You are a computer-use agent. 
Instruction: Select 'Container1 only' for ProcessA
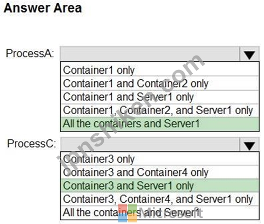(159, 70)
